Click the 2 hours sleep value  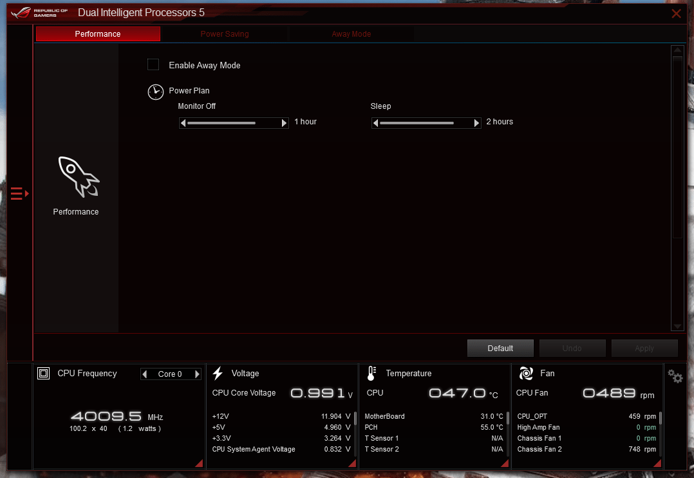pyautogui.click(x=500, y=122)
